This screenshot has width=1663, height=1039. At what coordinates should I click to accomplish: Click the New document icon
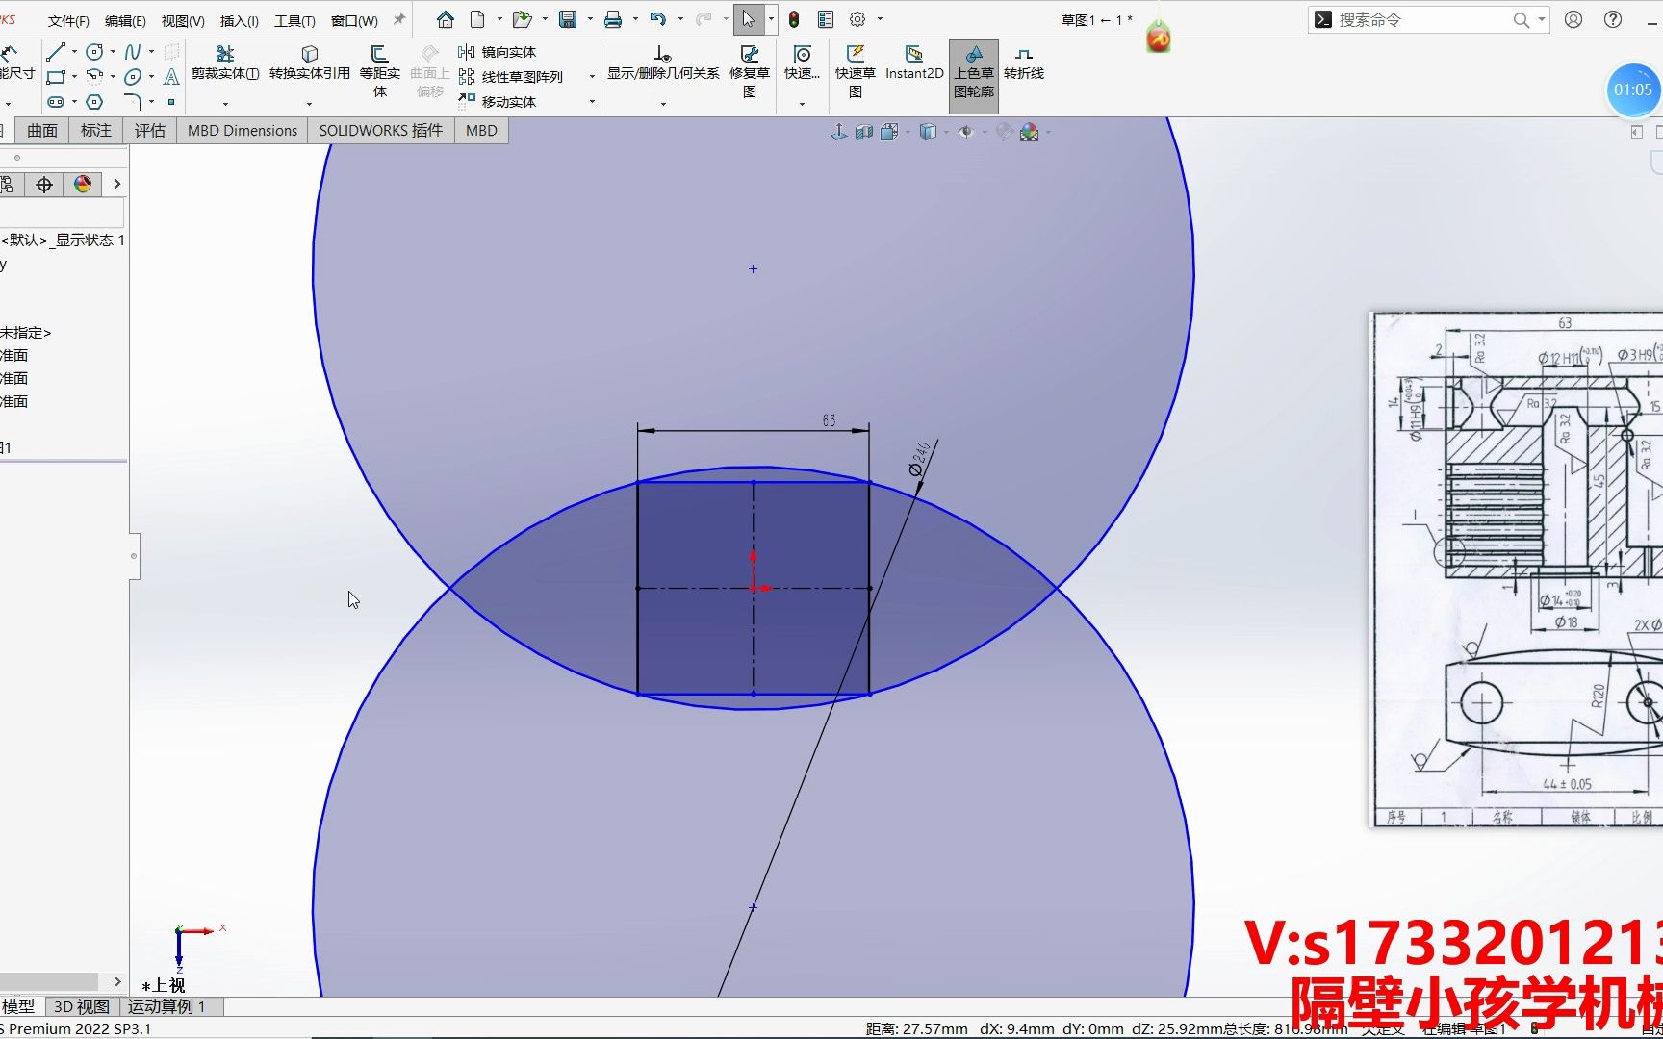(x=477, y=19)
